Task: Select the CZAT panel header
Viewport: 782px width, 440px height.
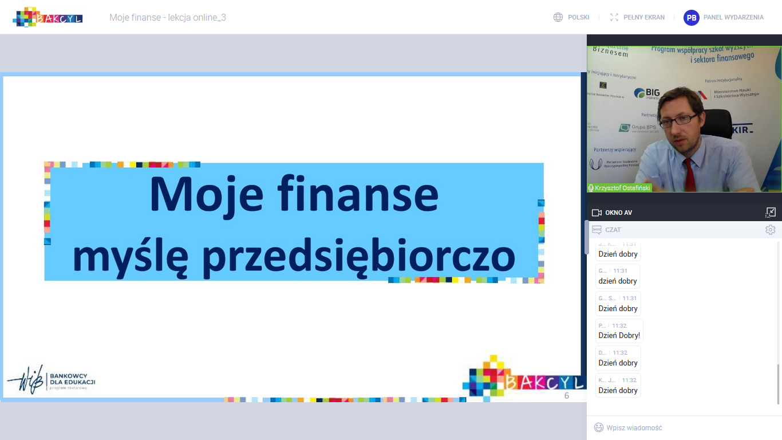Action: click(613, 230)
